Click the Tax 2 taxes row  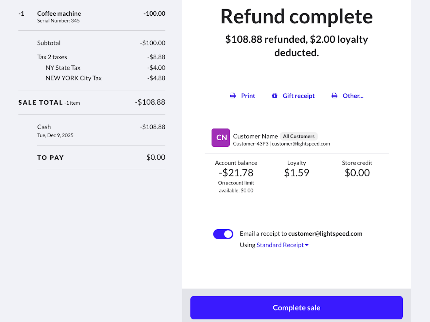coord(52,57)
